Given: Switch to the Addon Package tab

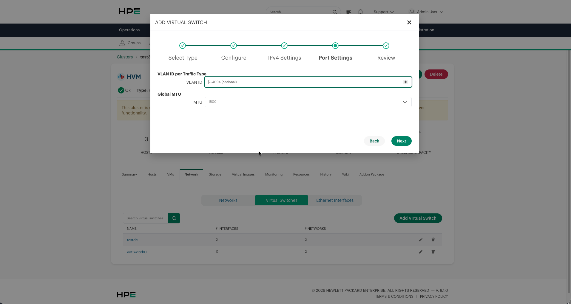Looking at the screenshot, I should coord(371,174).
